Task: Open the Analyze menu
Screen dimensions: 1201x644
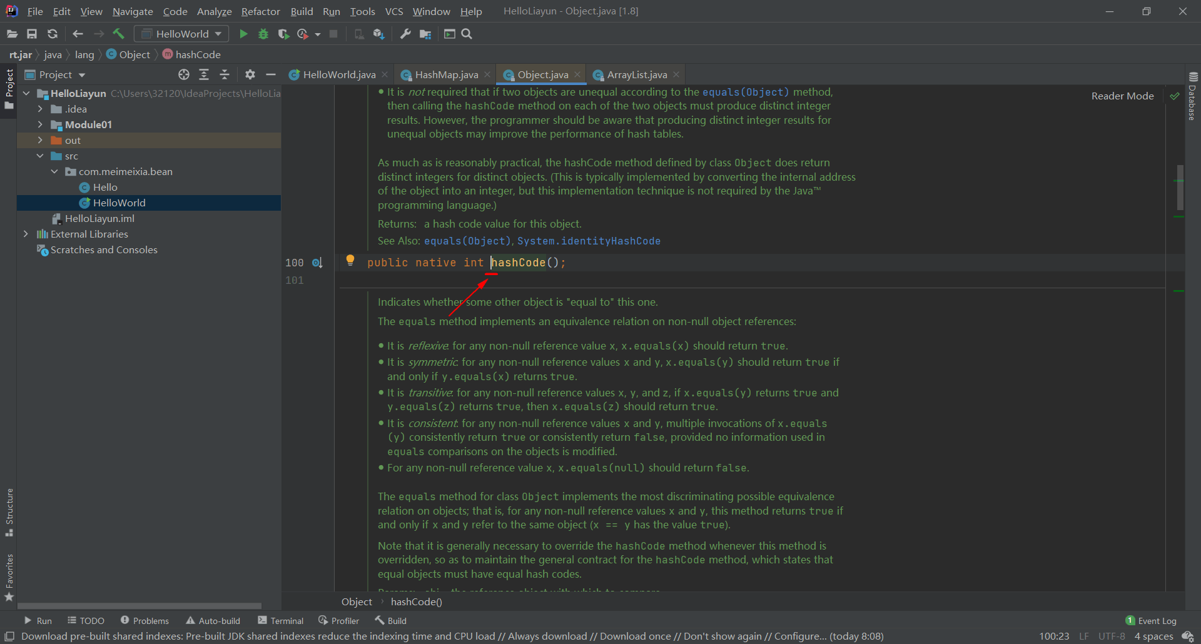Action: point(214,11)
